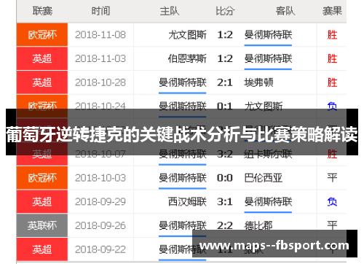Click the 负 result in the 2018-09-29 row
Viewport: 364px width, 264px height.
(332, 202)
